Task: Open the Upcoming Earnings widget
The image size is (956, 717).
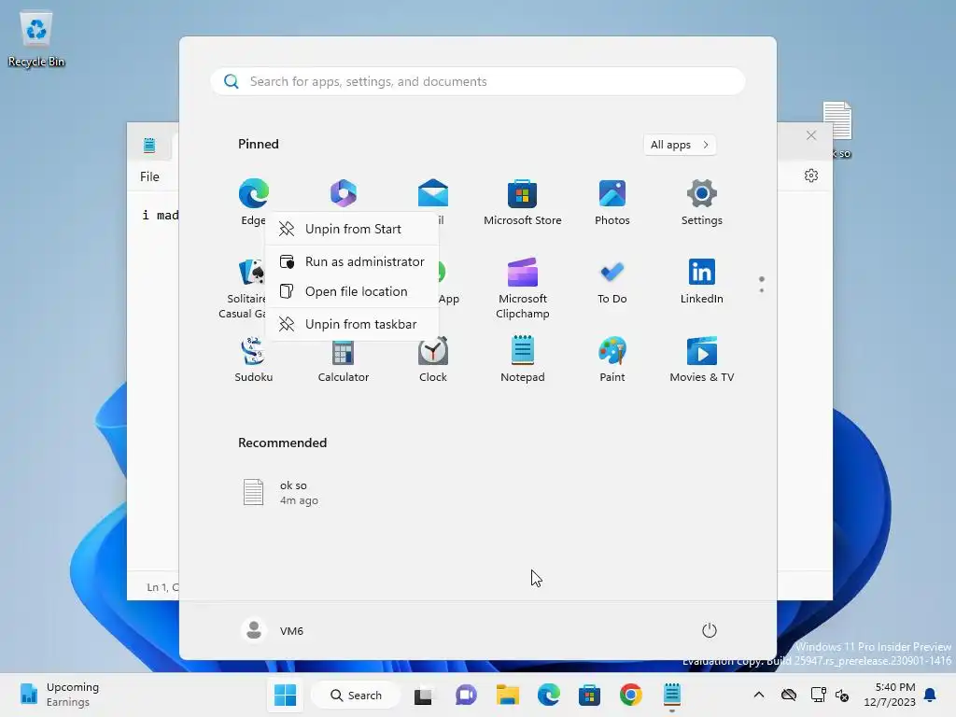Action: (x=59, y=695)
